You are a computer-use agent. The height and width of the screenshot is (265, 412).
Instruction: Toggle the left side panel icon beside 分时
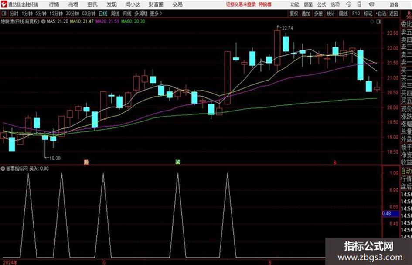[4, 13]
